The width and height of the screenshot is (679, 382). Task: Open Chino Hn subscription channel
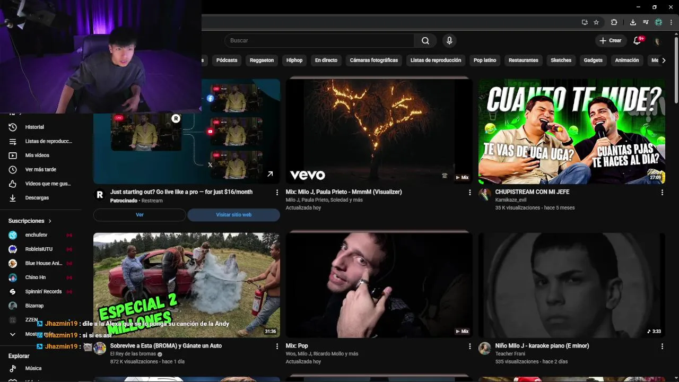40,277
